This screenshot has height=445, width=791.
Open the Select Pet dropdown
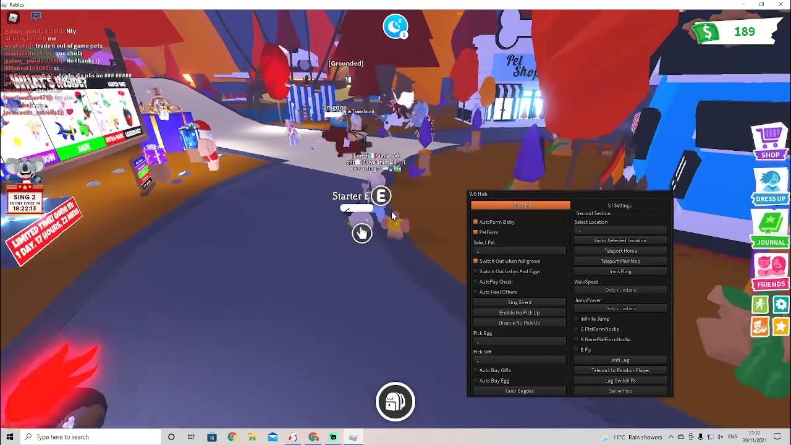519,251
